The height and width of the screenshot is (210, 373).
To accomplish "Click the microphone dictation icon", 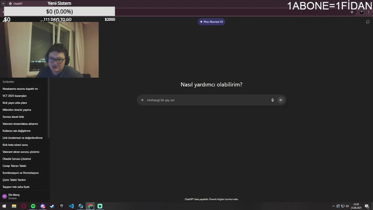I will pyautogui.click(x=272, y=100).
